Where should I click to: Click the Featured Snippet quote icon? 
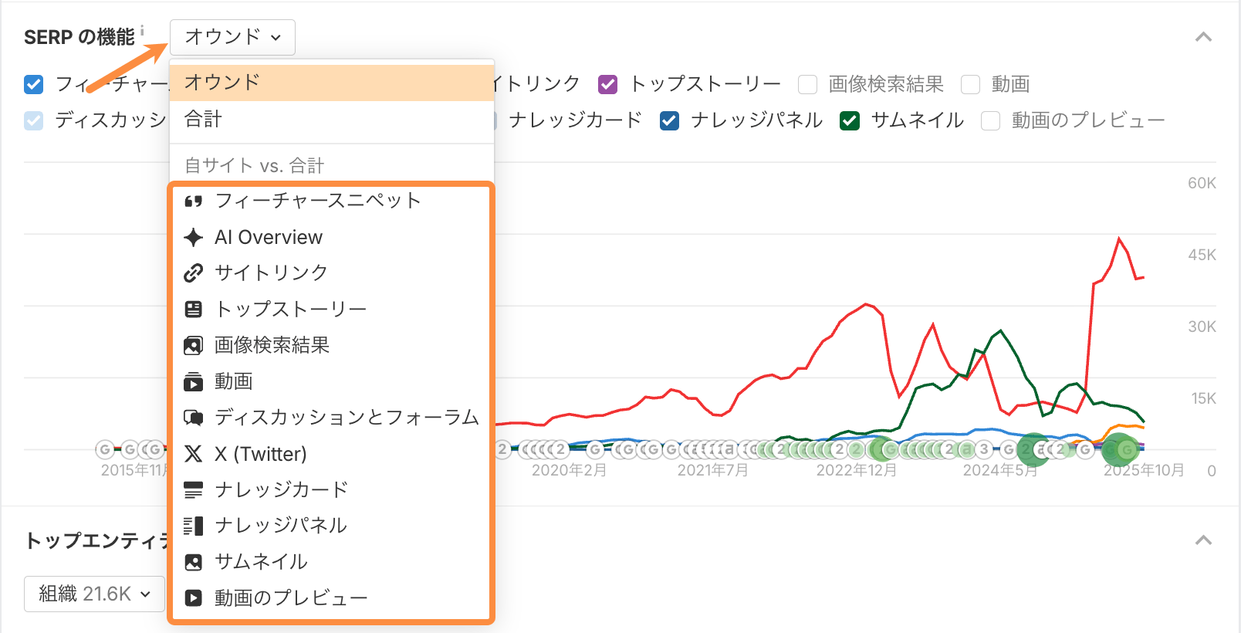click(194, 201)
